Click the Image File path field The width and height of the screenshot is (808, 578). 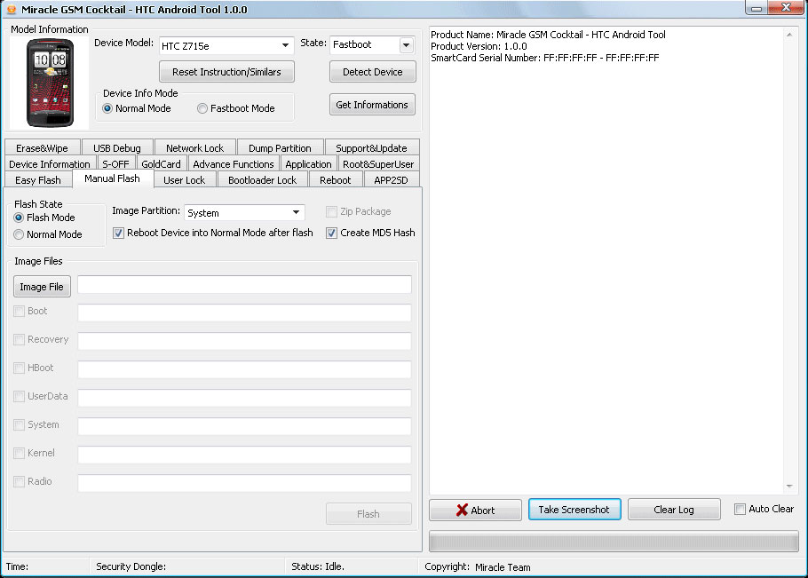245,284
